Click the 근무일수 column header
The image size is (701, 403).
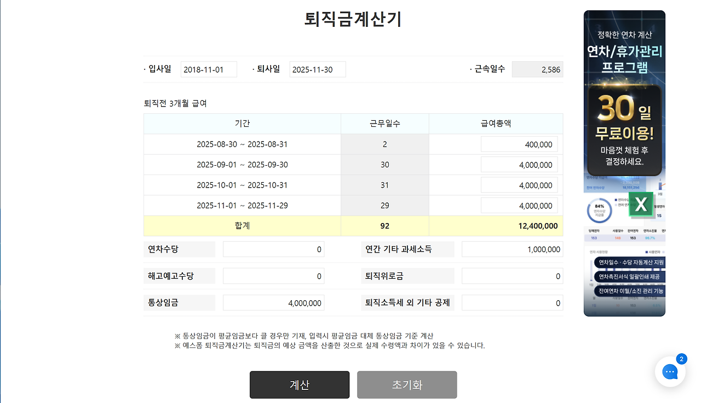tap(385, 124)
